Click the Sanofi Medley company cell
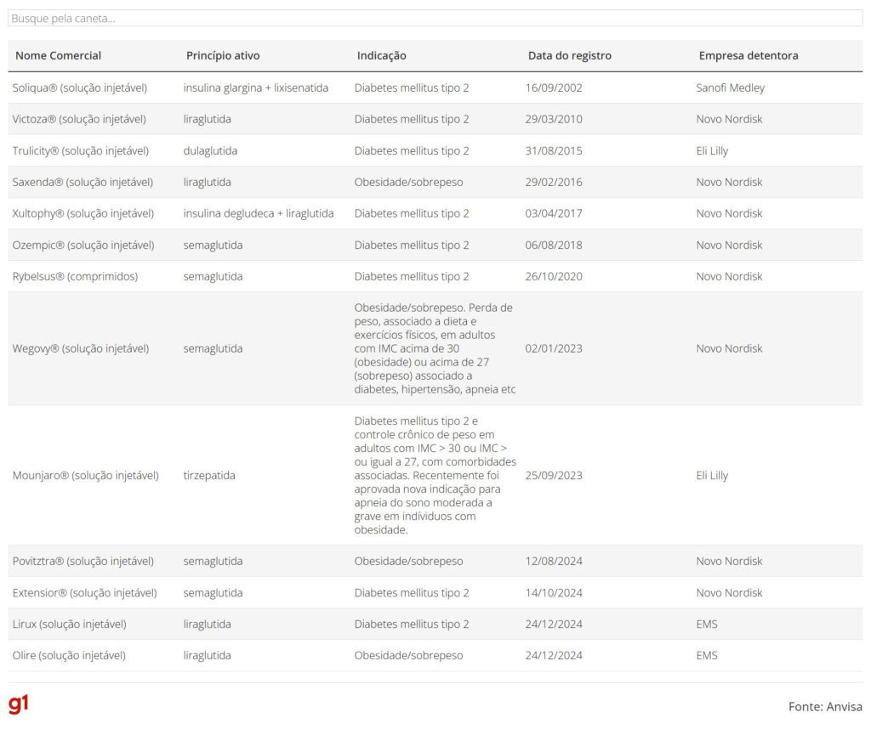This screenshot has width=871, height=729. pyautogui.click(x=730, y=88)
